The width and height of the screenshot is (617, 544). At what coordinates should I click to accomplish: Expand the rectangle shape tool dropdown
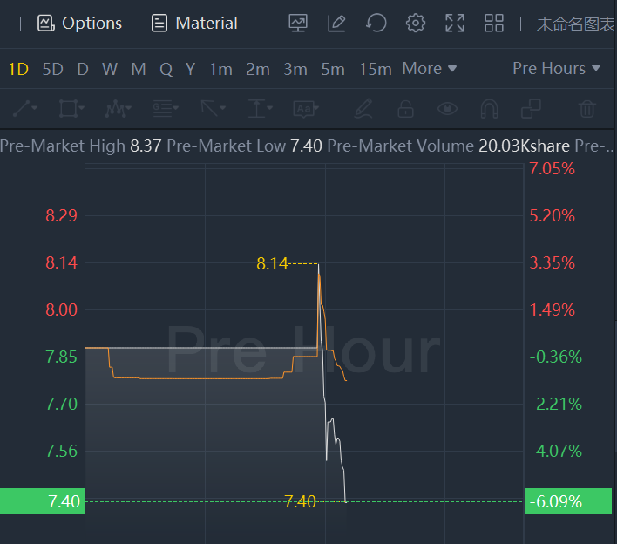(x=71, y=109)
